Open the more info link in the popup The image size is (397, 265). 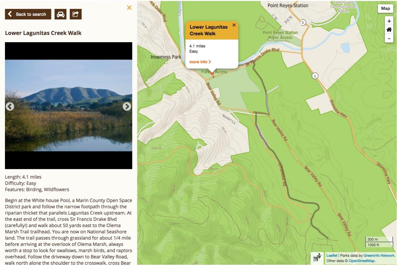tap(200, 62)
